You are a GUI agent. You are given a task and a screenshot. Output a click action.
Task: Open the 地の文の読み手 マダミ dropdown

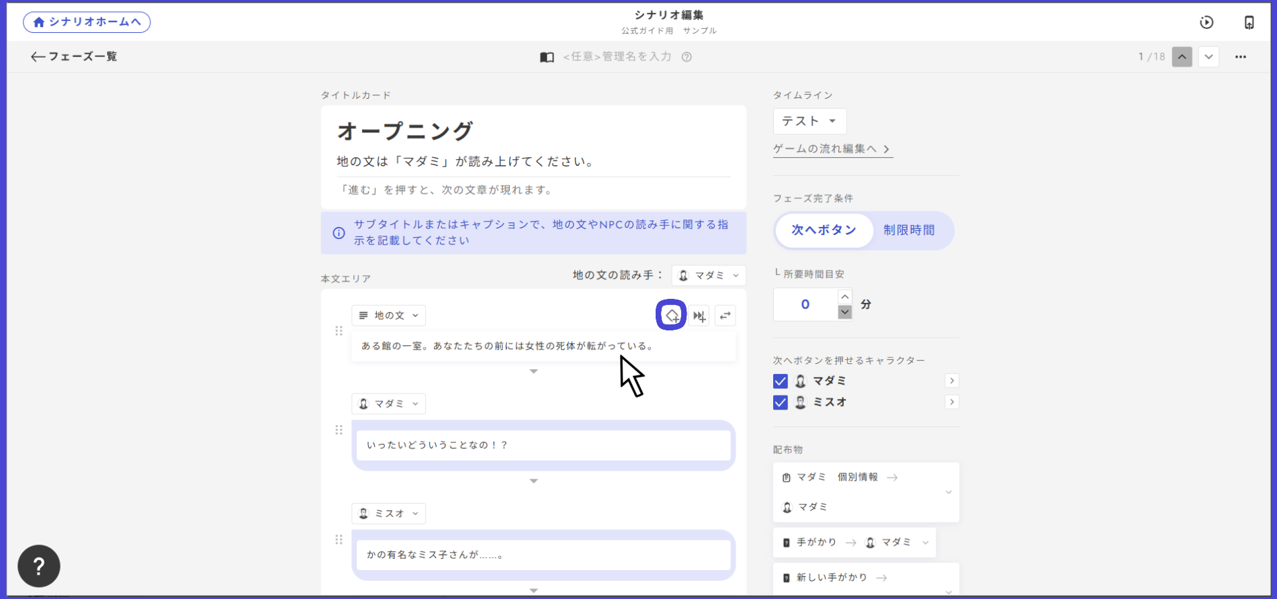coord(709,275)
